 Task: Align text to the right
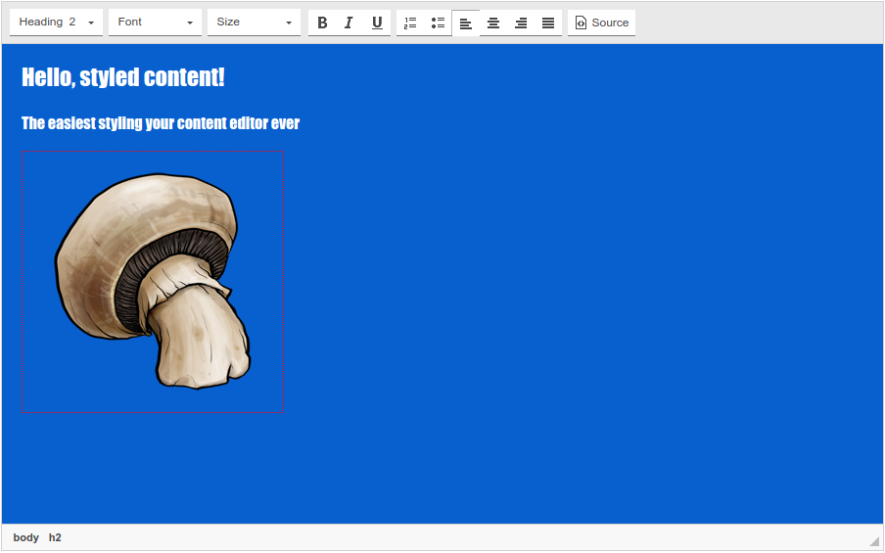521,23
